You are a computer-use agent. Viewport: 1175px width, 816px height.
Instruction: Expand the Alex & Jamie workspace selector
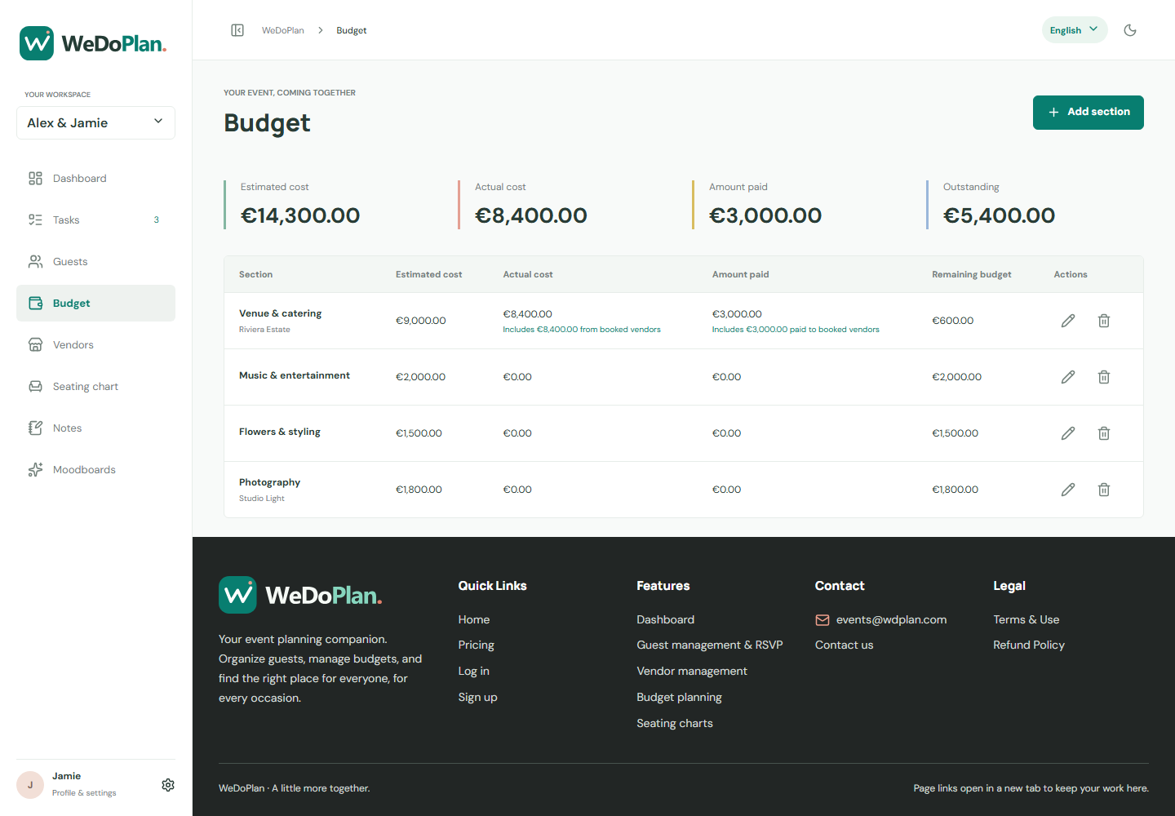pyautogui.click(x=95, y=122)
